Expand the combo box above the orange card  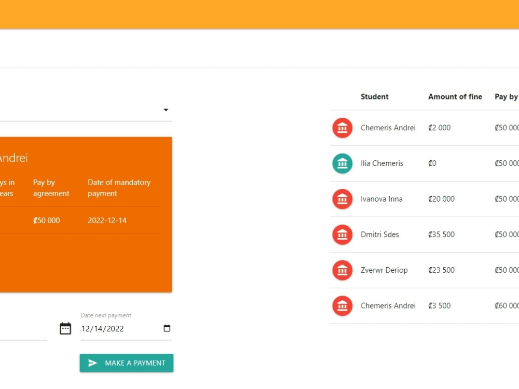tap(166, 109)
